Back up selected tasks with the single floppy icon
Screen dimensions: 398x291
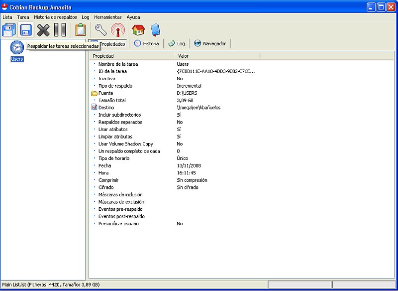click(26, 30)
